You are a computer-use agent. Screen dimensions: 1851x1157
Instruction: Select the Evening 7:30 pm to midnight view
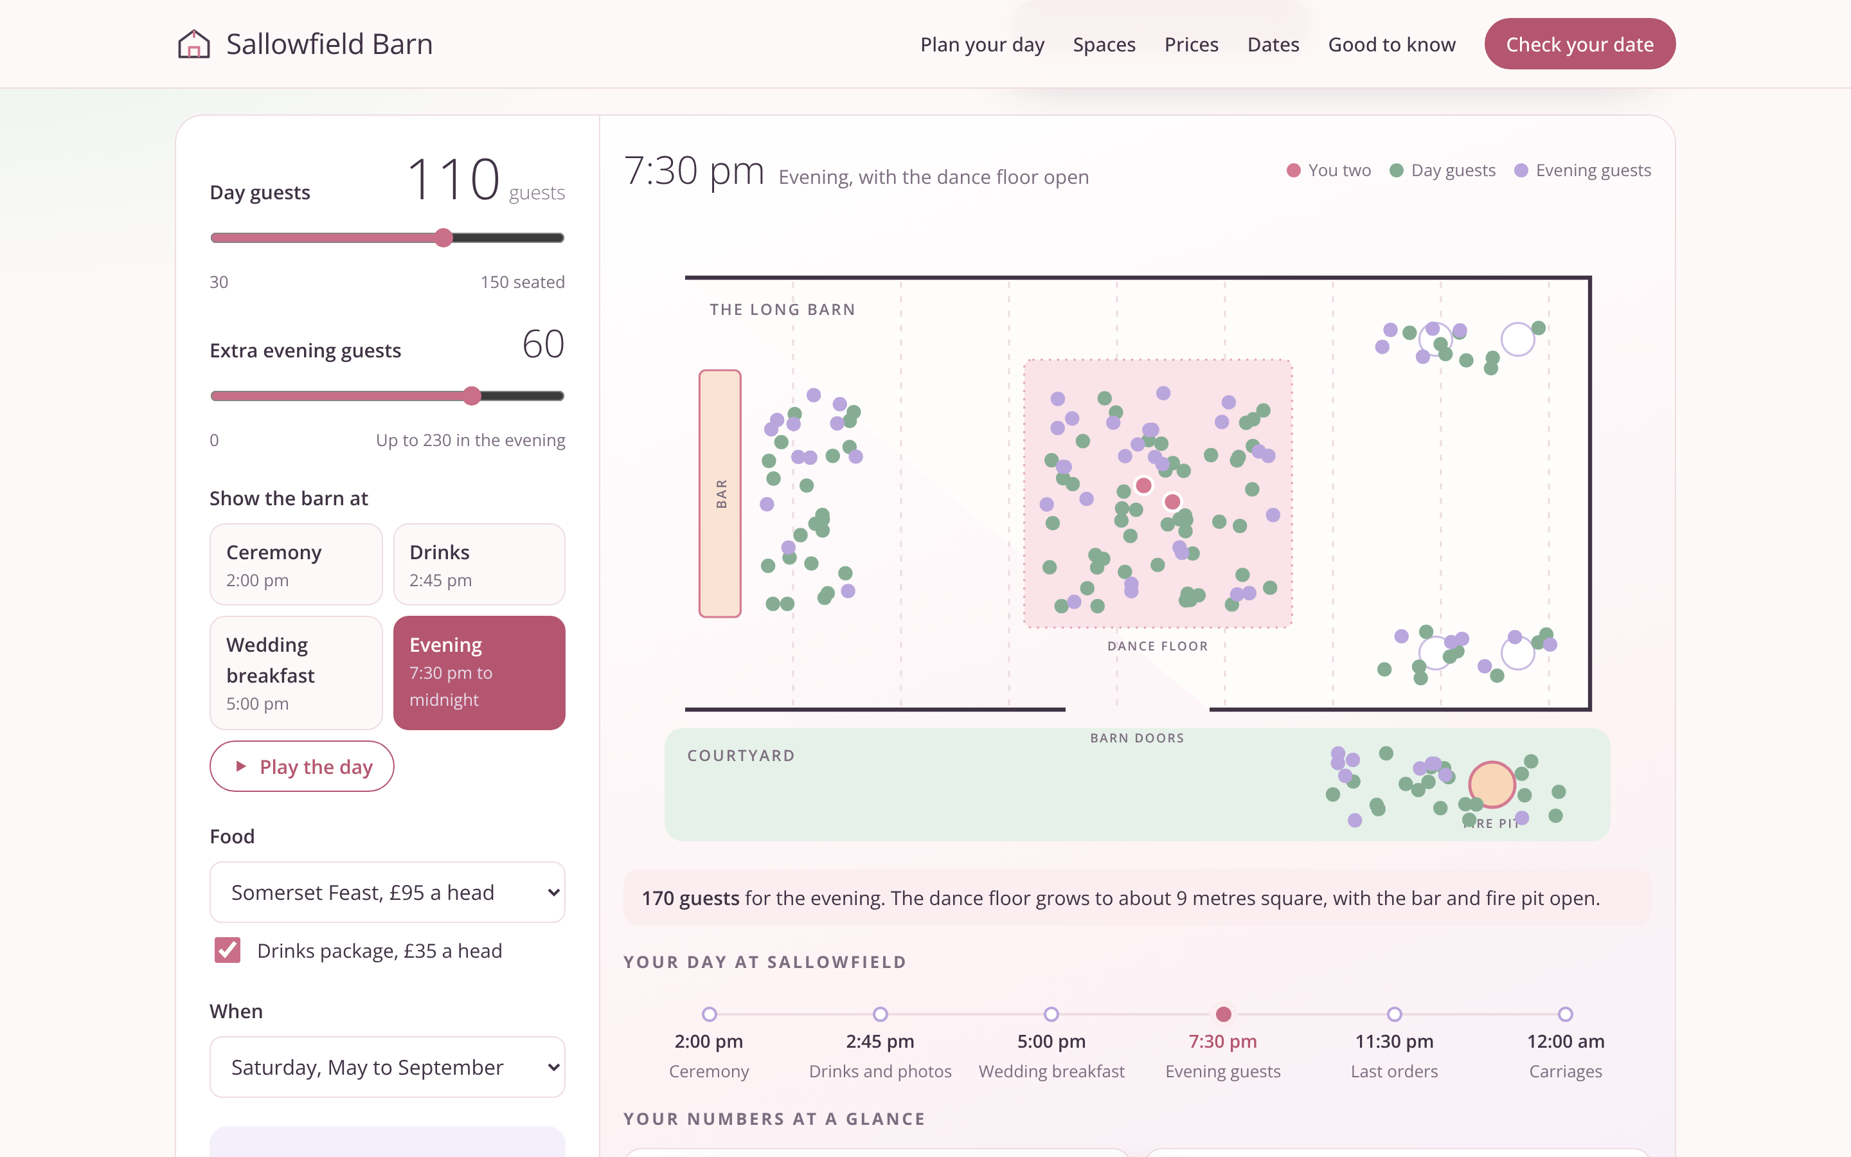point(479,672)
